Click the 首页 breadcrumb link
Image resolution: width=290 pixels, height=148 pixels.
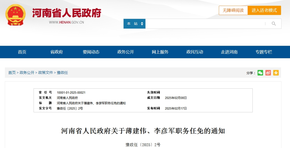(12, 73)
